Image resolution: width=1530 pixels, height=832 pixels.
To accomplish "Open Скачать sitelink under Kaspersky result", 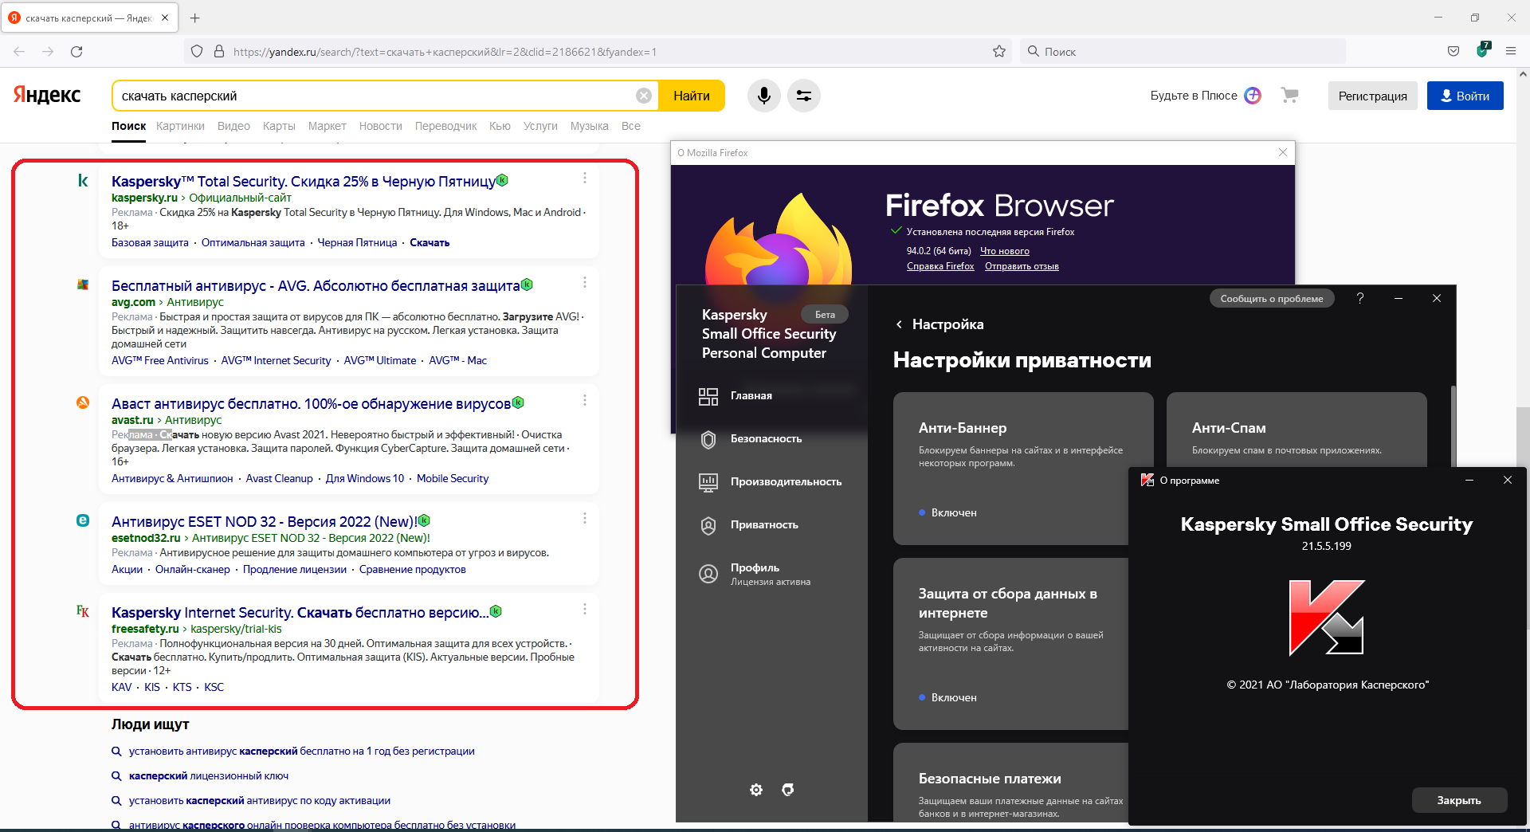I will pyautogui.click(x=430, y=243).
